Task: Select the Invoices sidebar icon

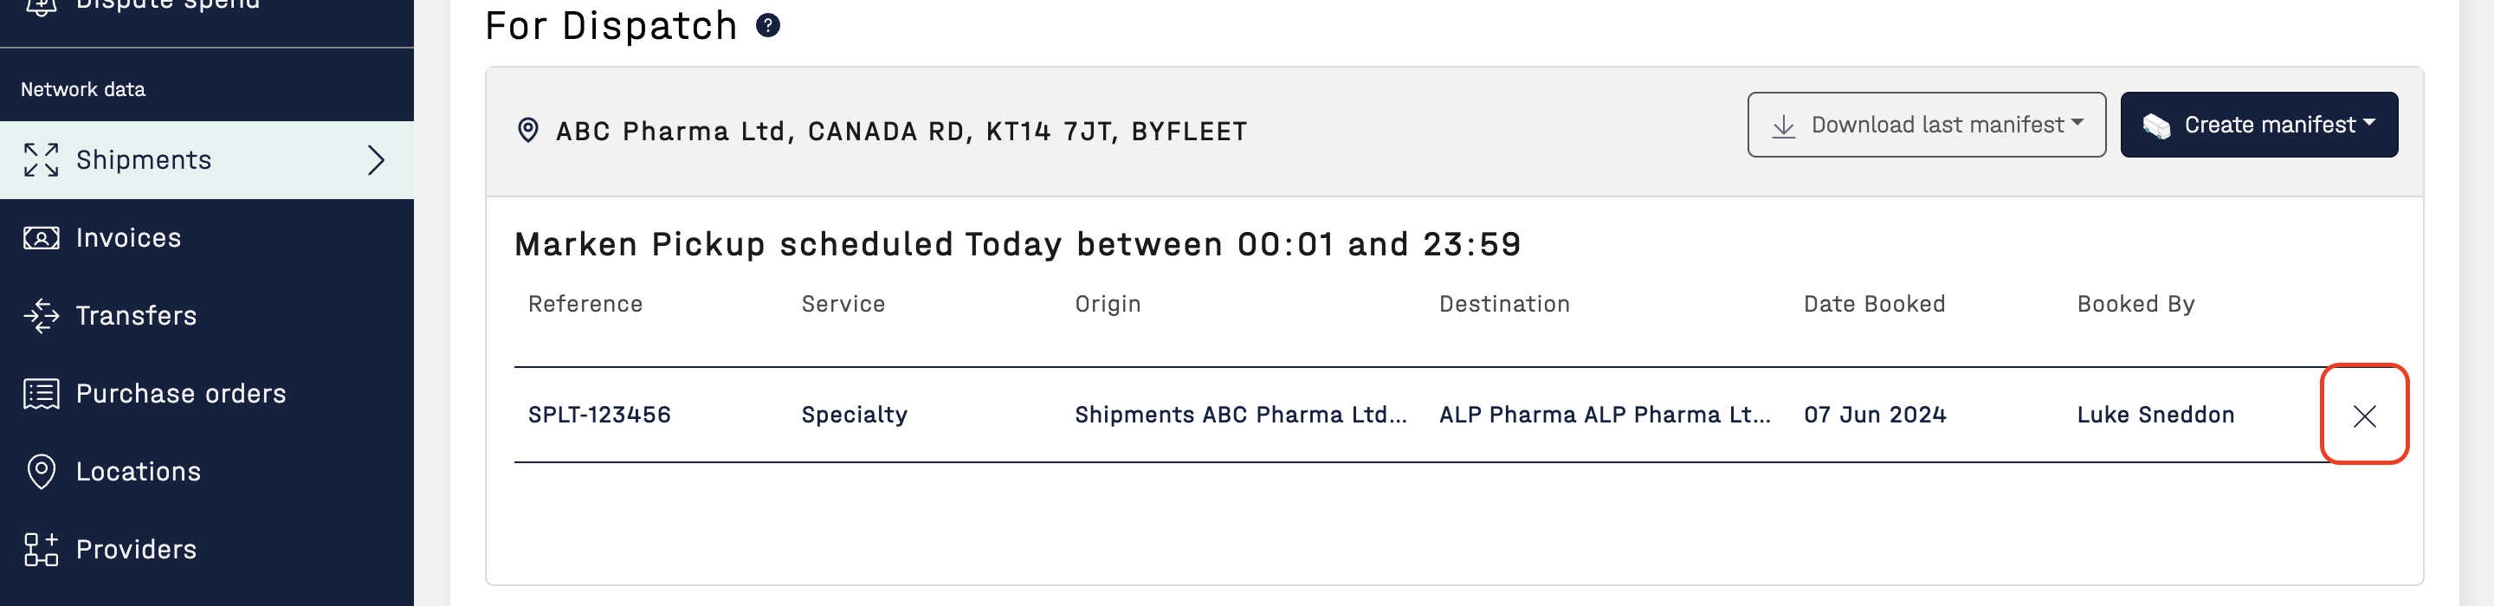Action: [40, 237]
